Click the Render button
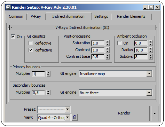This screenshot has height=127, width=165. pyautogui.click(x=125, y=113)
